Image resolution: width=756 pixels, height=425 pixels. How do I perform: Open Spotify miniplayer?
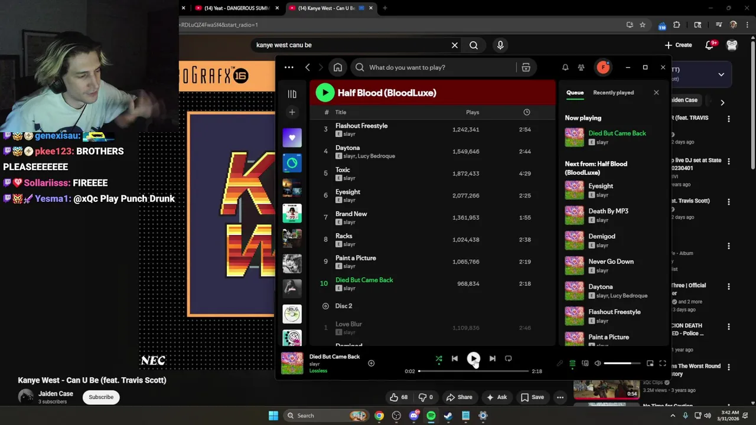[x=650, y=364]
